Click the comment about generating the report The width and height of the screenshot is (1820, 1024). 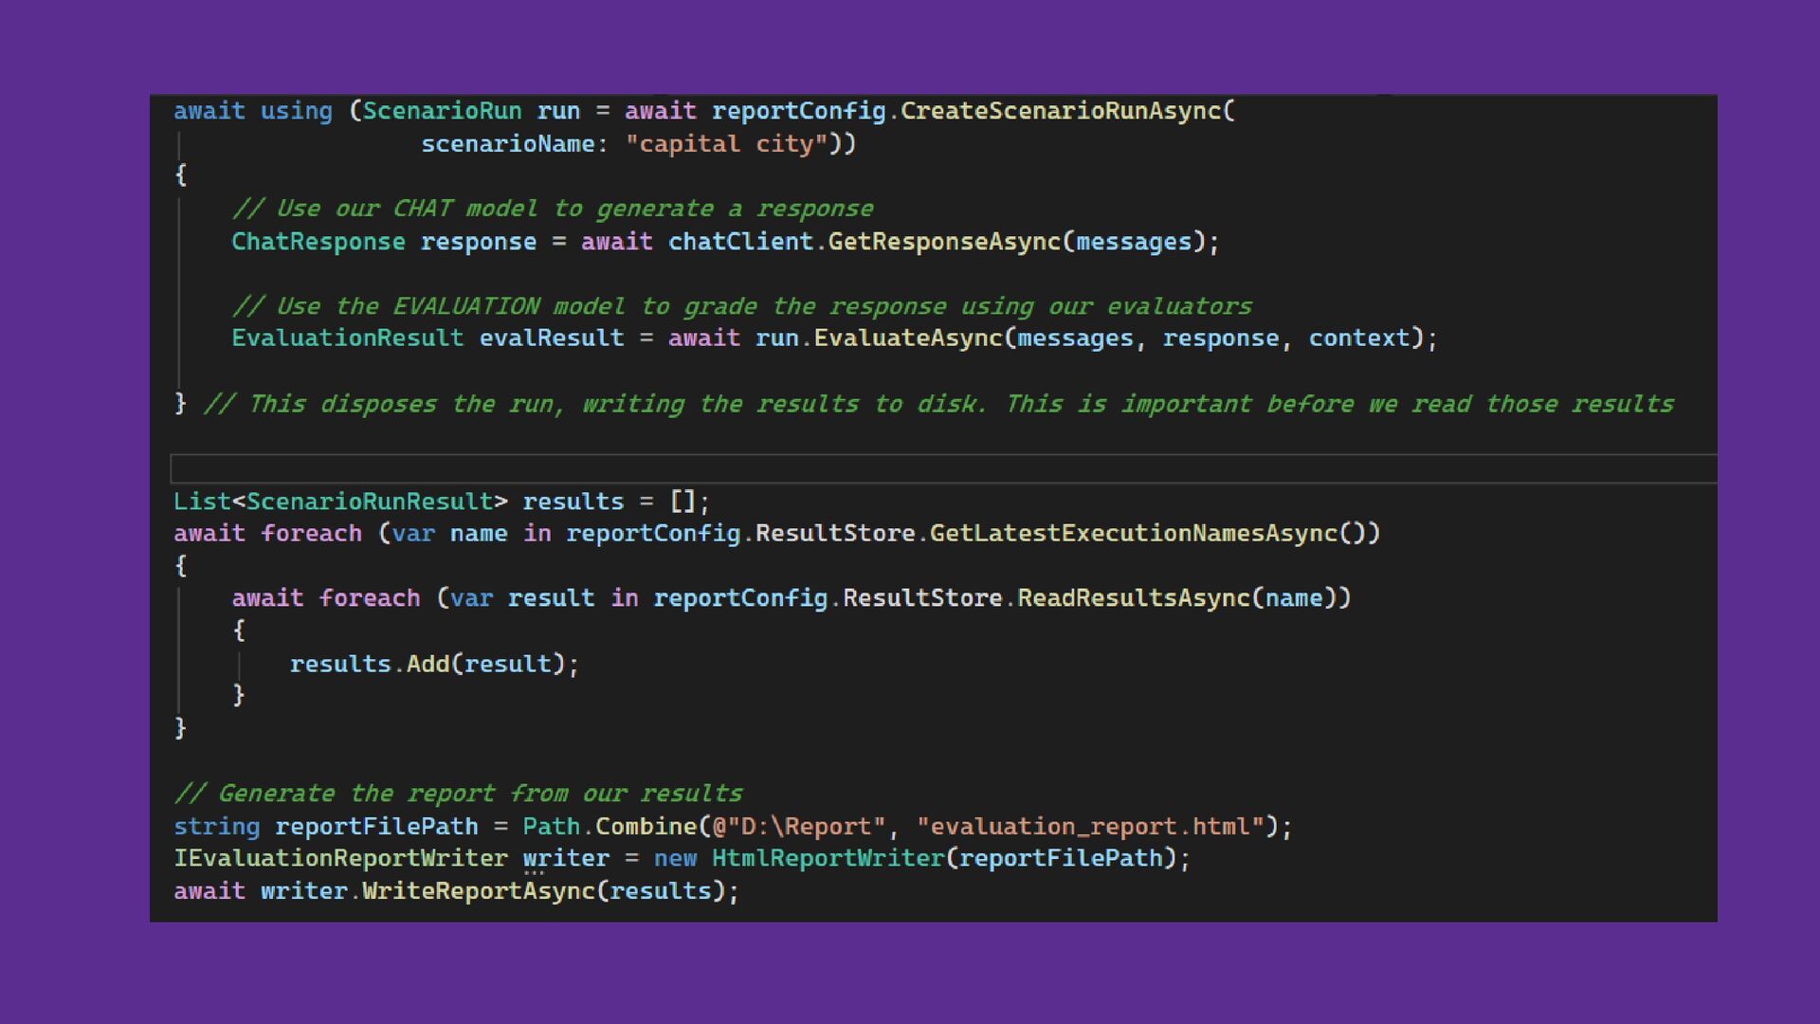[458, 794]
